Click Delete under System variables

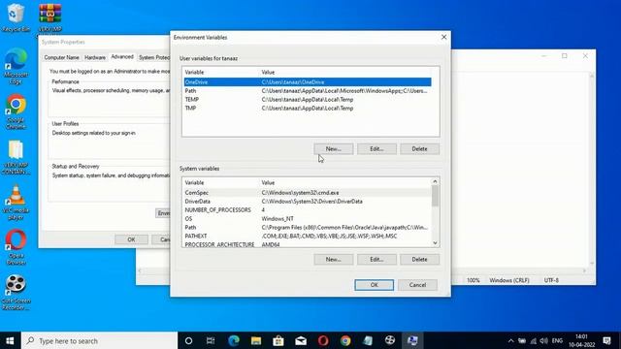(420, 259)
